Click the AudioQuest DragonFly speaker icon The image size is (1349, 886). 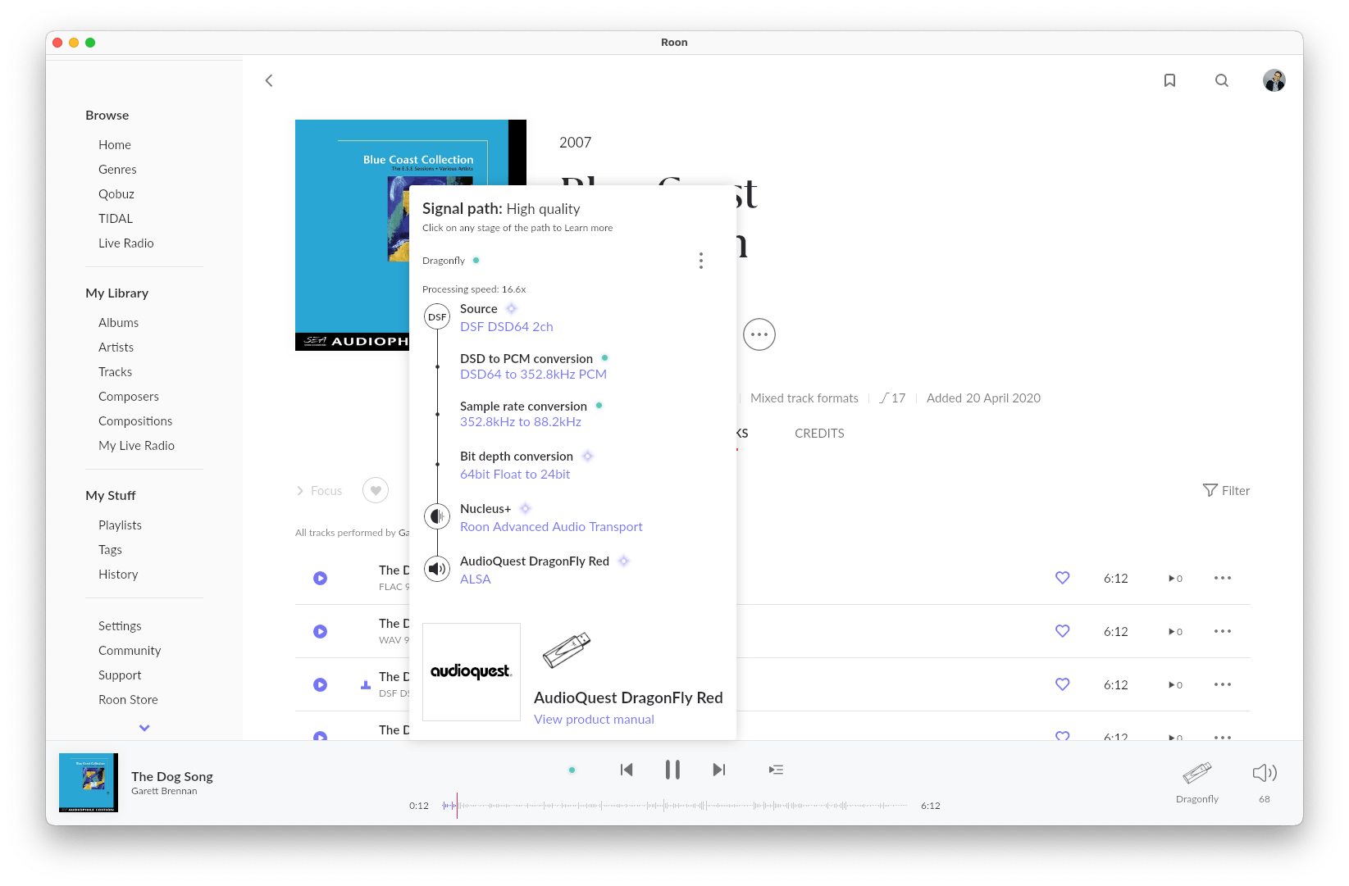click(x=437, y=569)
